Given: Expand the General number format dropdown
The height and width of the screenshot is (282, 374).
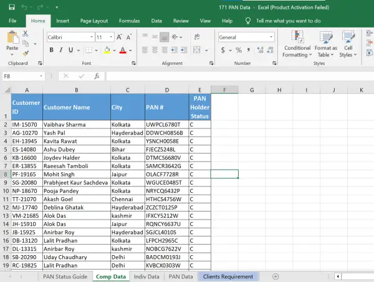Looking at the screenshot, I should (x=271, y=37).
